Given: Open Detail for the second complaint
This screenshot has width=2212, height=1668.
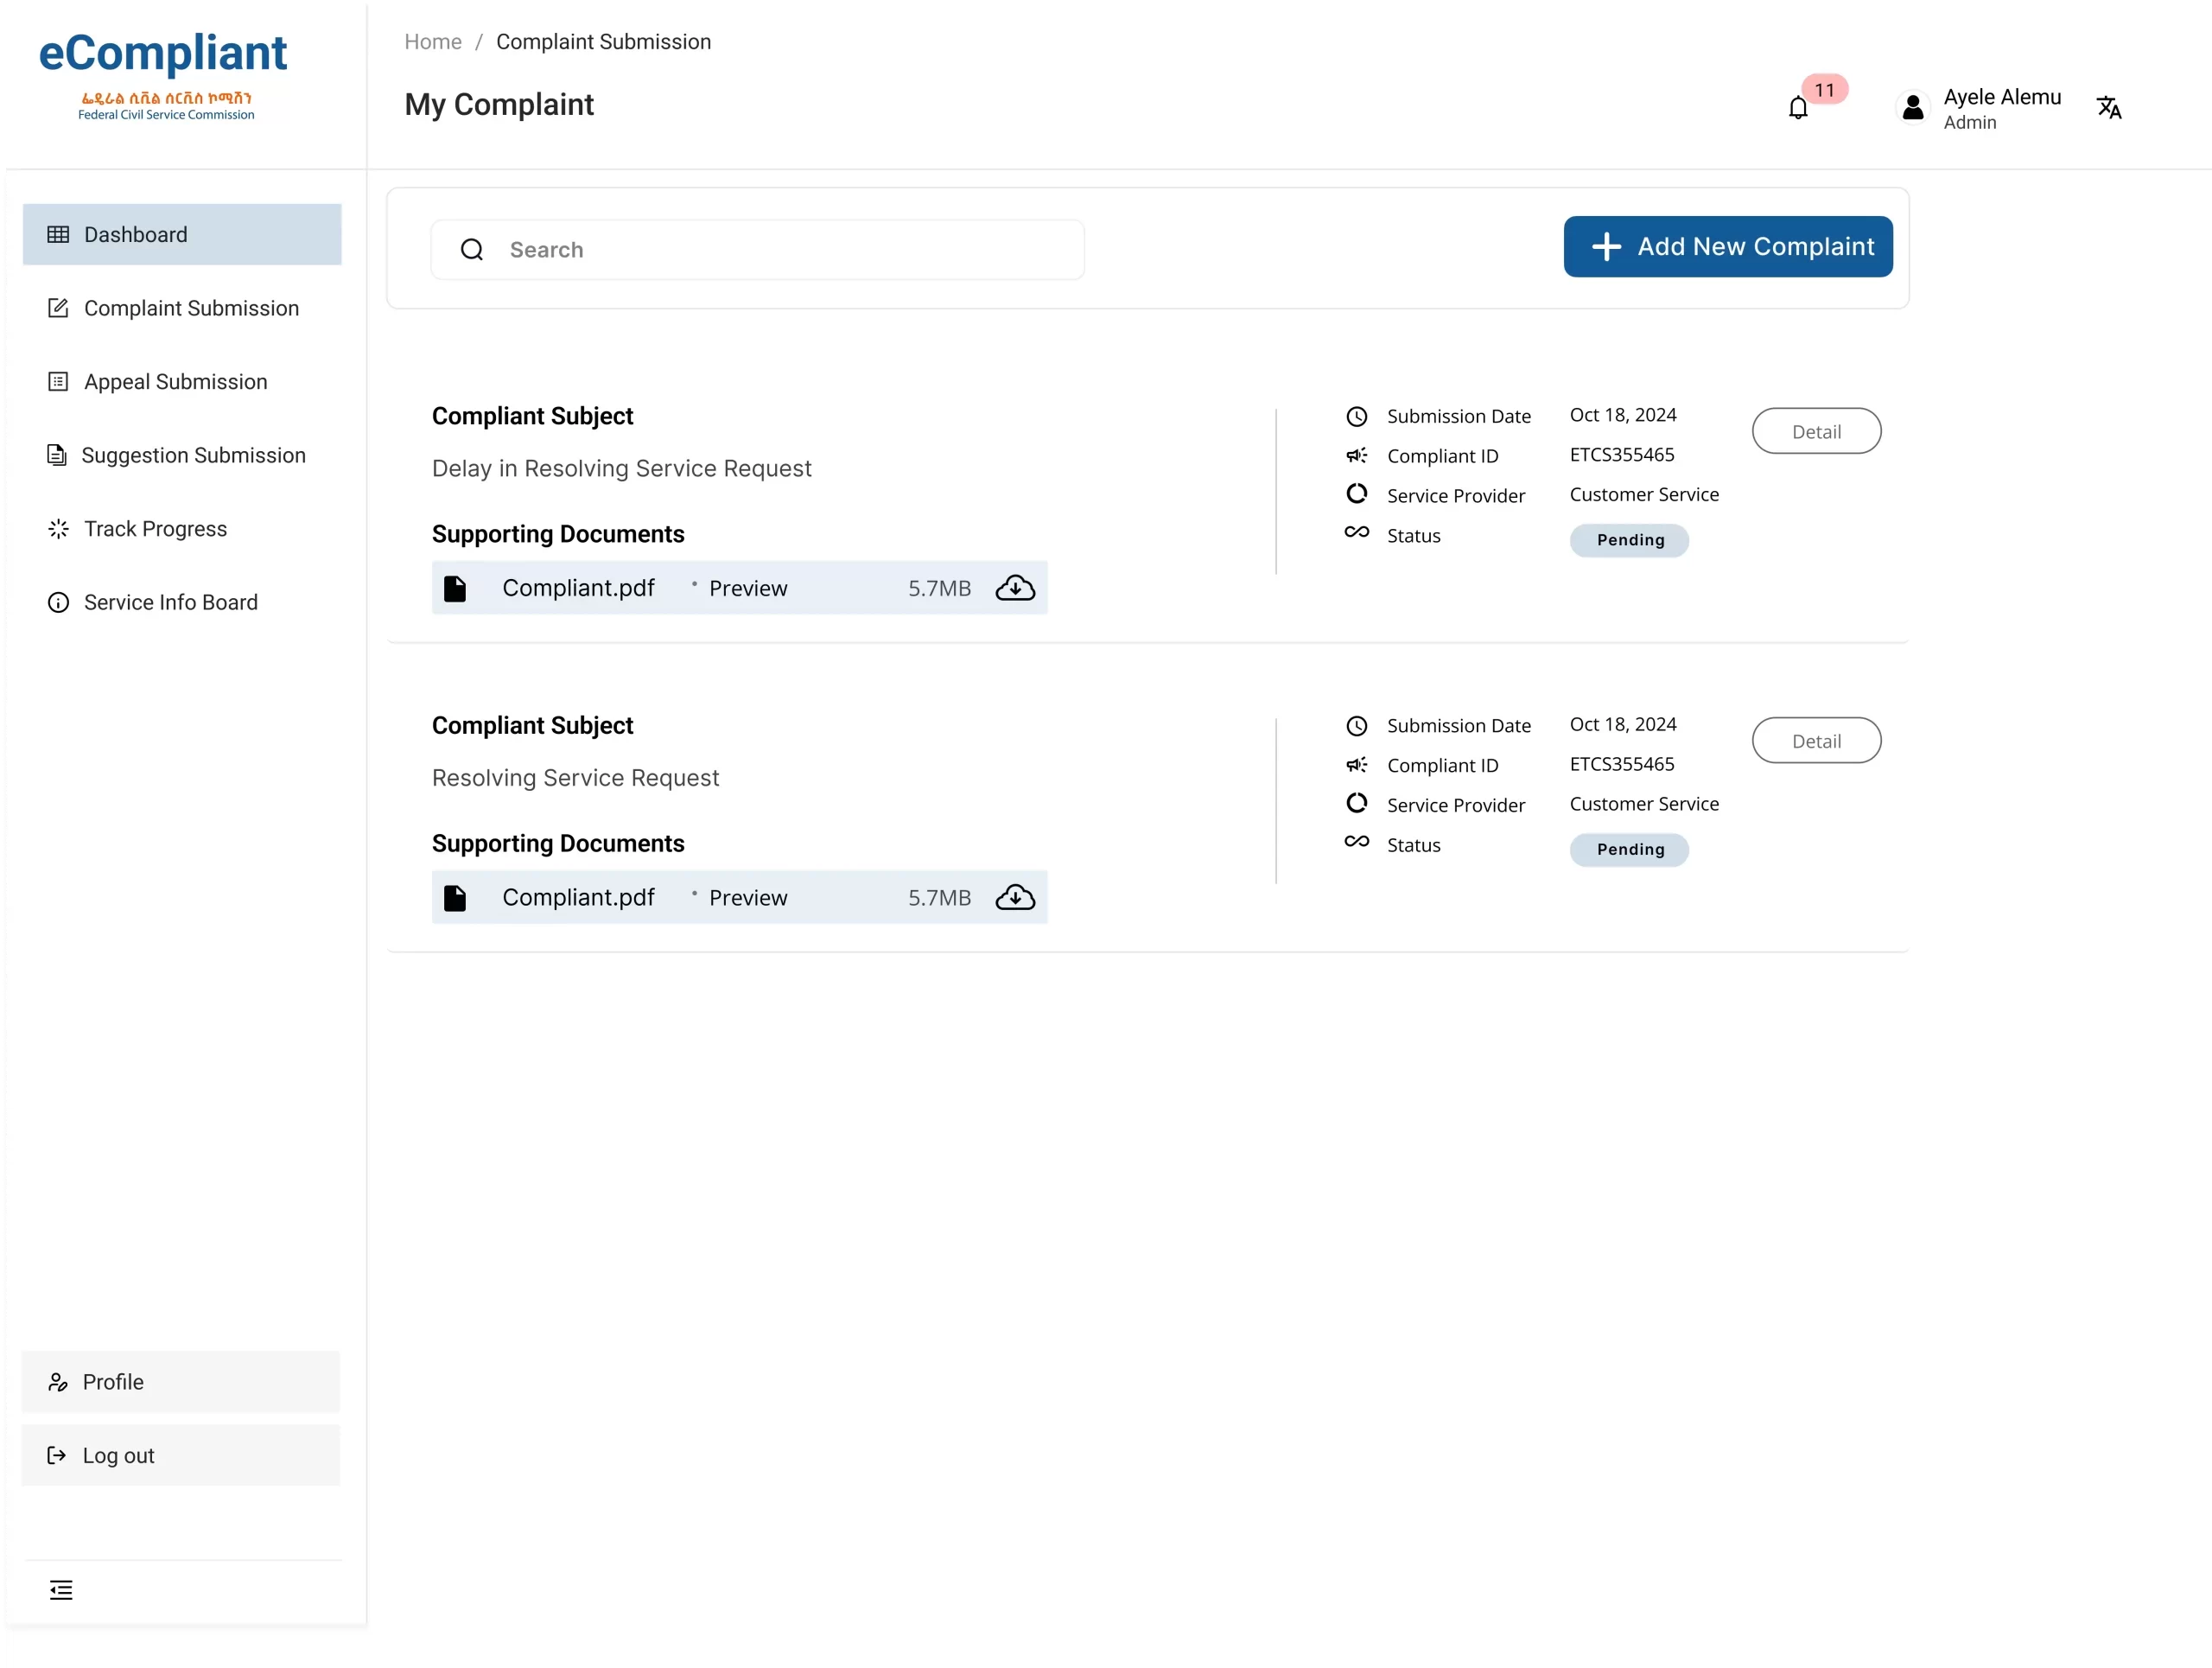Looking at the screenshot, I should tap(1815, 741).
